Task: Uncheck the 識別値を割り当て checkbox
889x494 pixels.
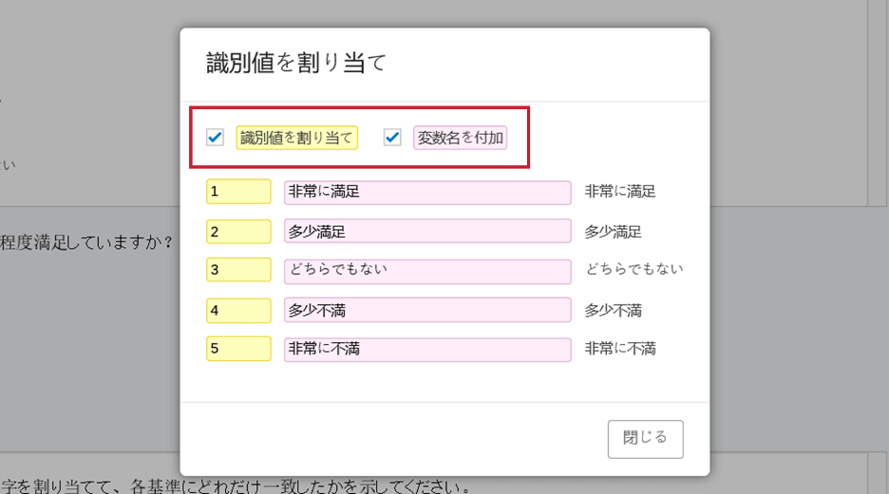Action: click(x=215, y=137)
